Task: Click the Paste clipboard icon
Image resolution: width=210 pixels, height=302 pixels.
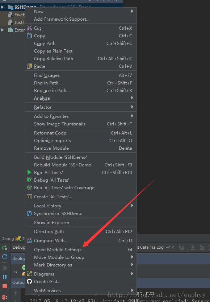Action: click(29, 66)
